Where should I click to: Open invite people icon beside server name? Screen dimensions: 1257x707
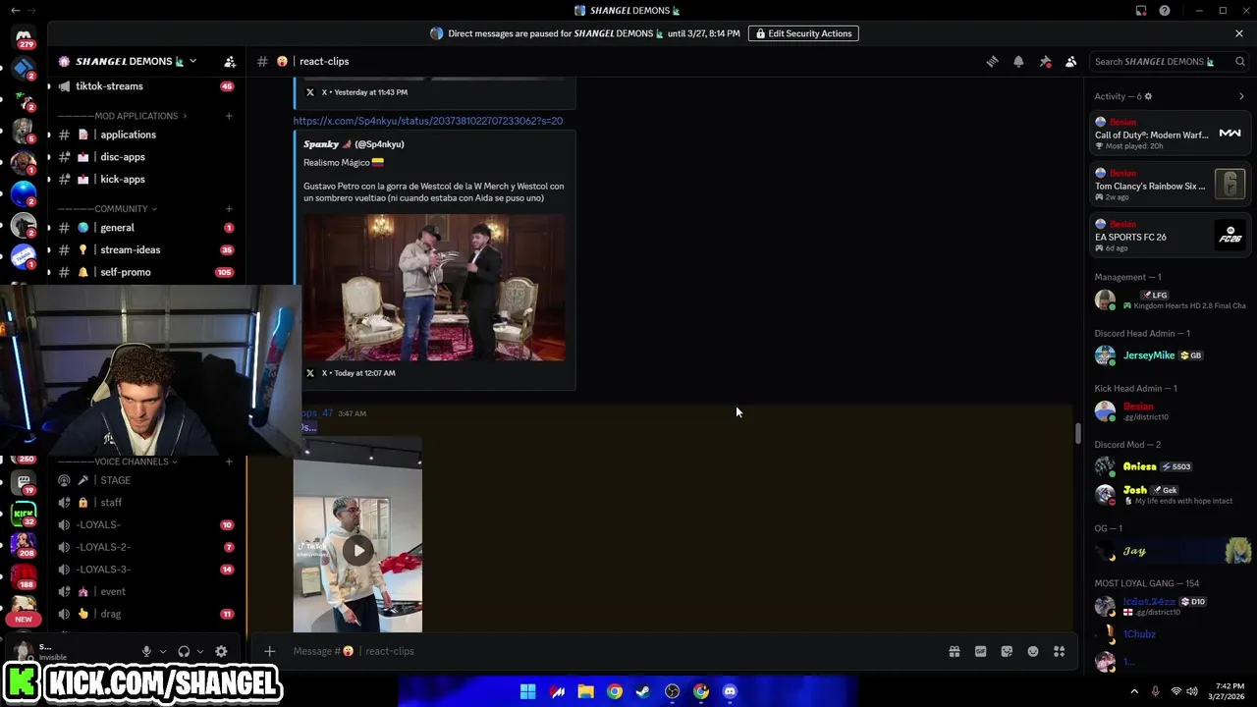tap(230, 61)
